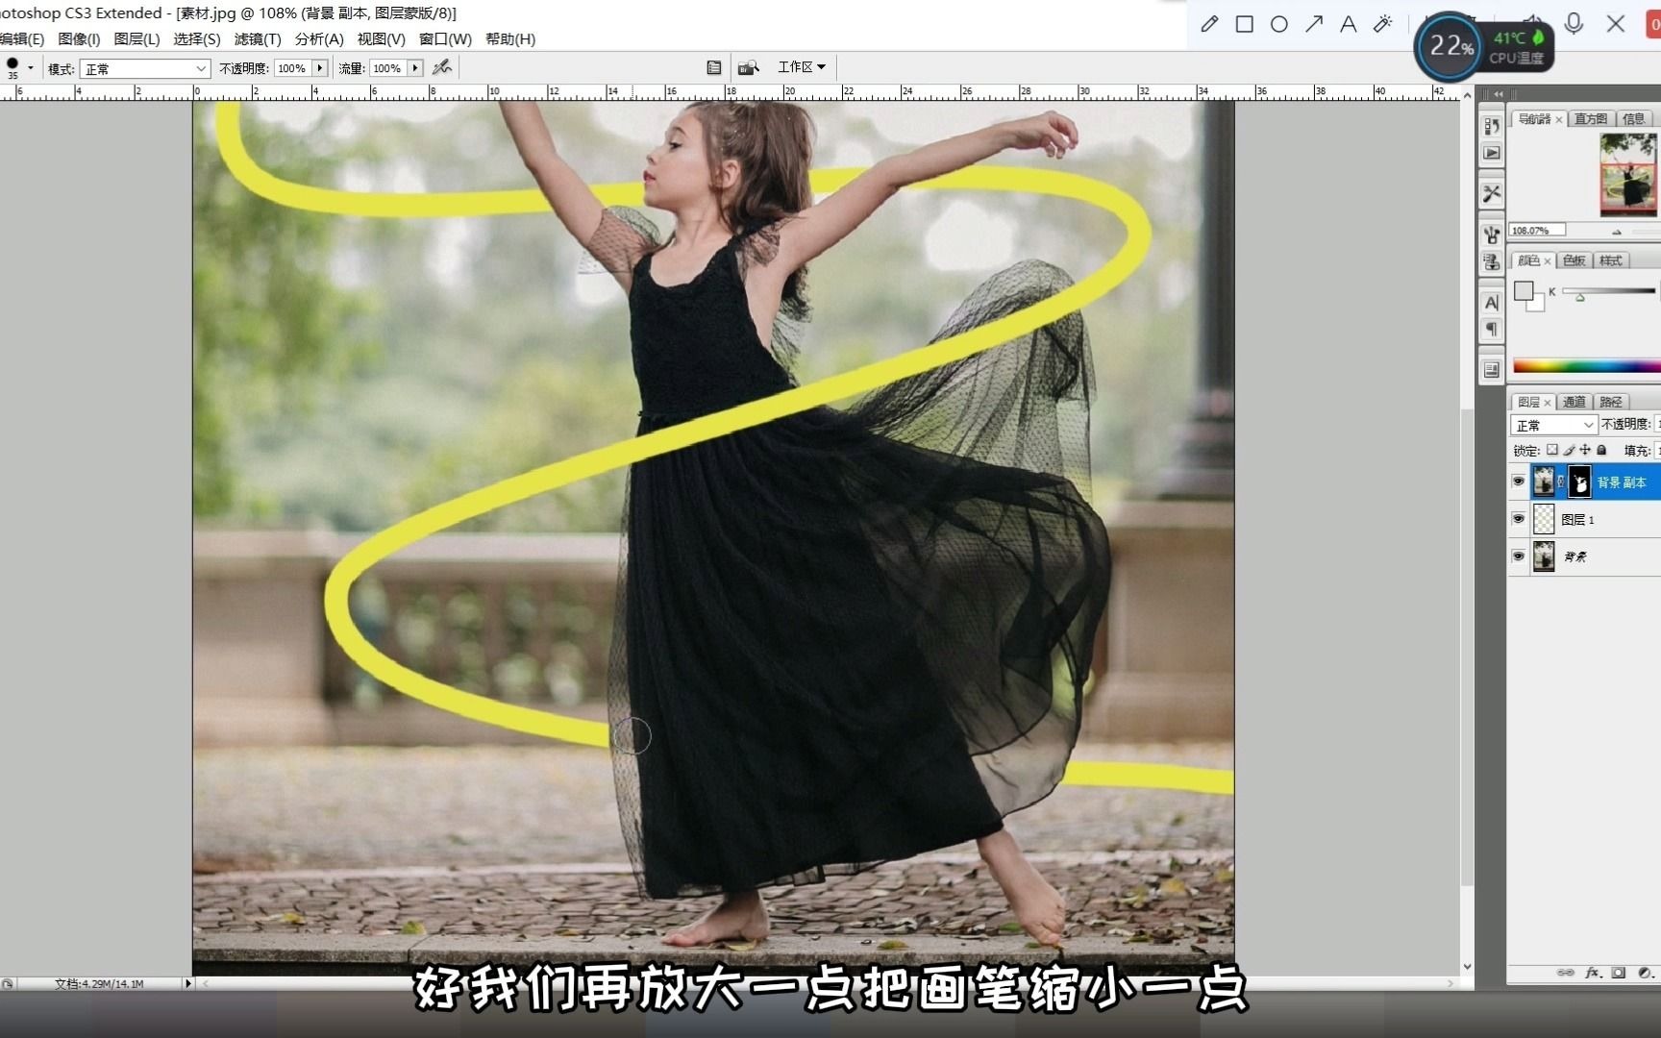Select the 背景 副本 layer mask thumbnail
The image size is (1661, 1038).
(x=1579, y=482)
